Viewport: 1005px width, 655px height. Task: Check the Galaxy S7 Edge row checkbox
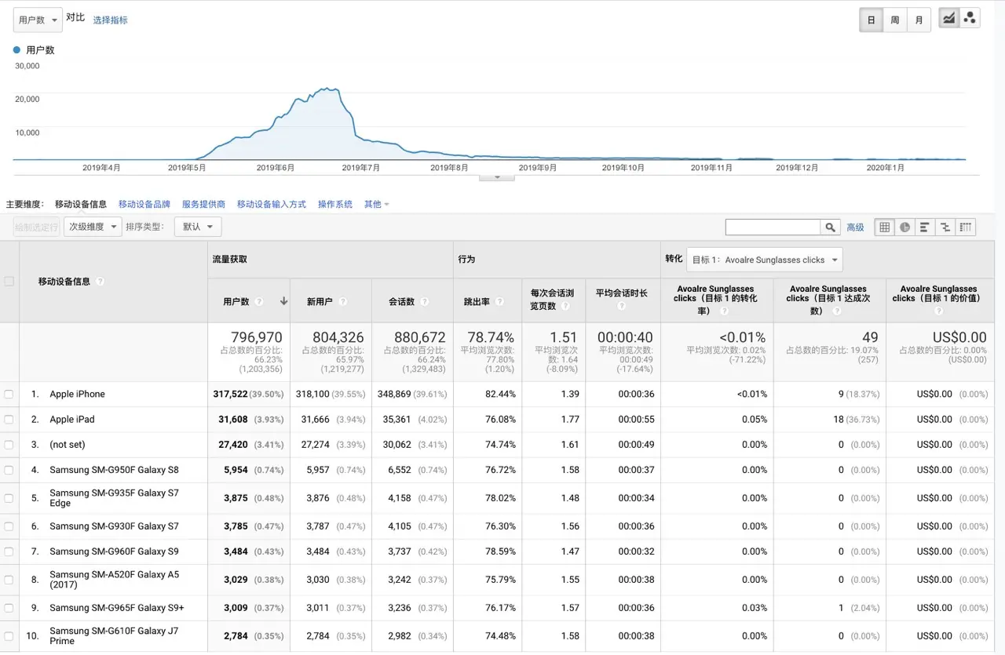pos(9,498)
